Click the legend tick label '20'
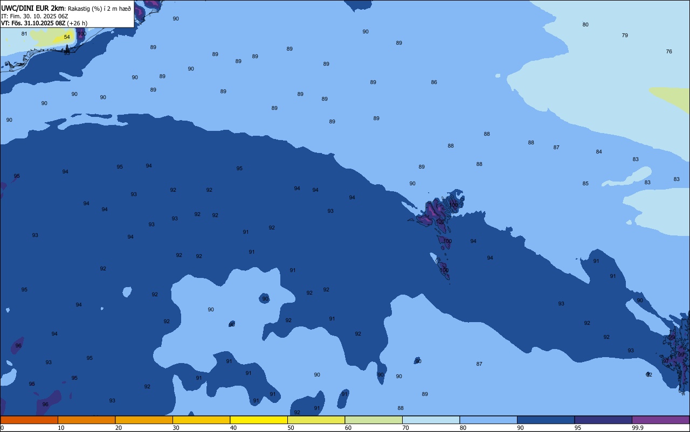This screenshot has height=432, width=690. pyautogui.click(x=119, y=428)
